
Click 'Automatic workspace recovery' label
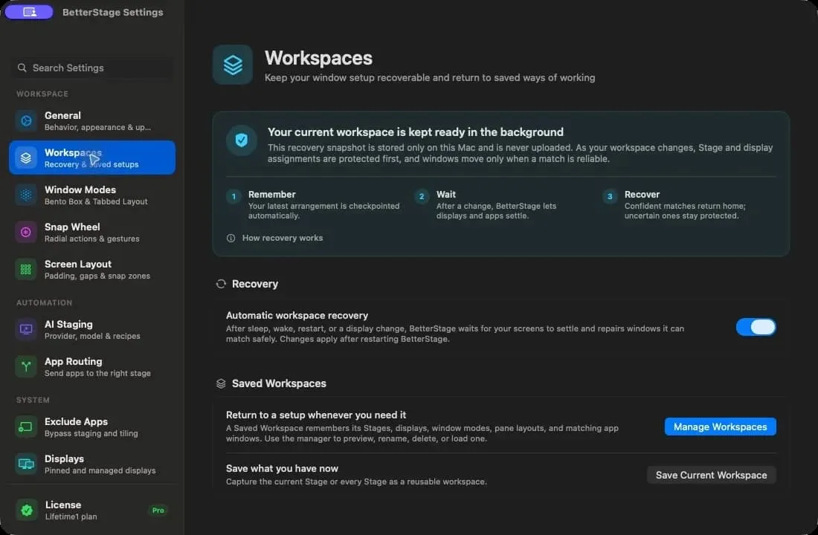click(x=297, y=316)
